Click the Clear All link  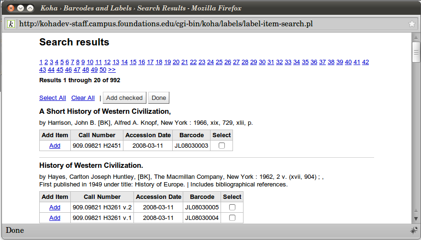point(83,98)
